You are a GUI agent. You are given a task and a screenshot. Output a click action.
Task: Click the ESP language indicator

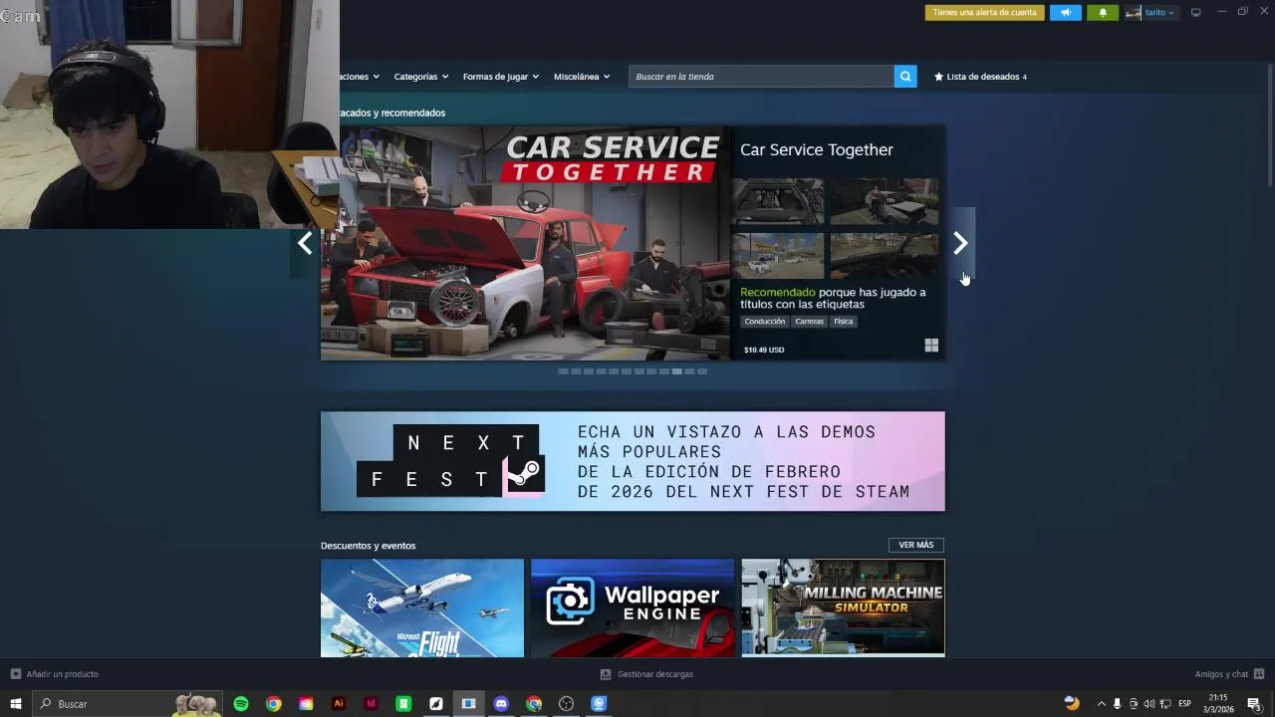(1184, 704)
